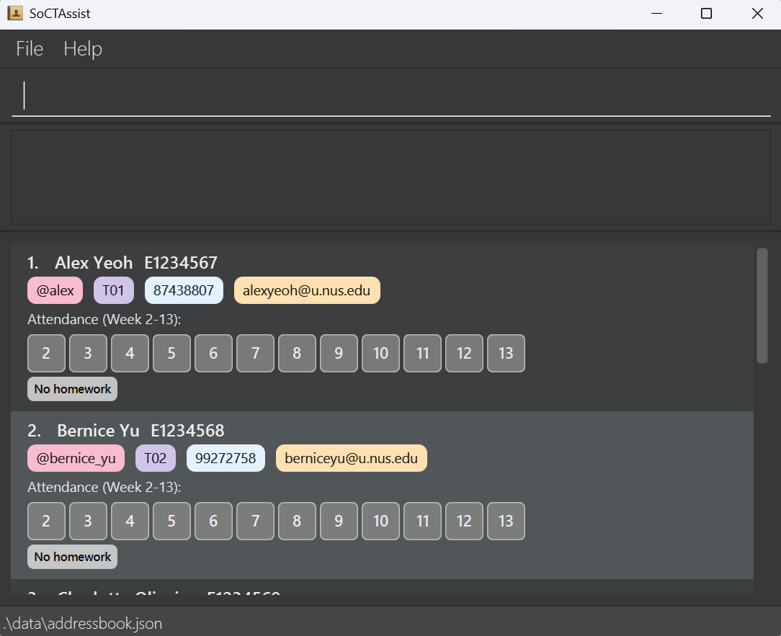Screen dimensions: 781x636
Task: Toggle week 7 attendance box for Alex Yeoh
Action: pyautogui.click(x=255, y=353)
